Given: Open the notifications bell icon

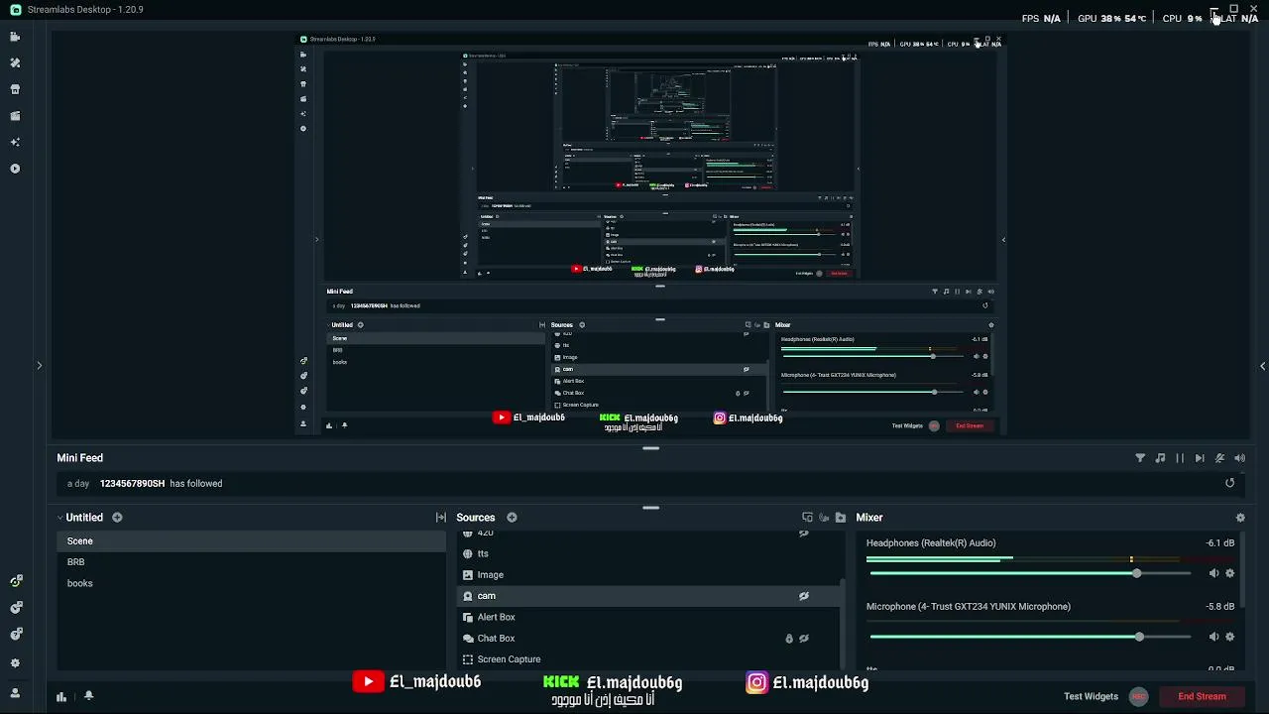Looking at the screenshot, I should pos(88,696).
